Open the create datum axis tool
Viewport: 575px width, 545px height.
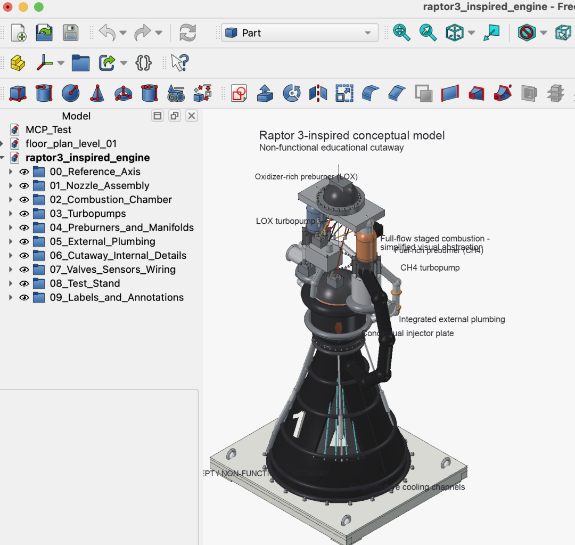(45, 63)
